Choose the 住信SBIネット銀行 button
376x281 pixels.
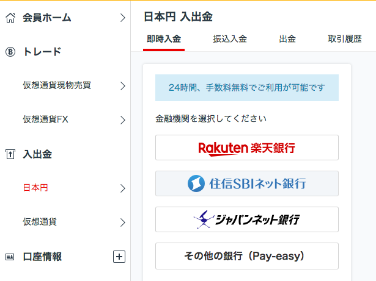click(247, 183)
